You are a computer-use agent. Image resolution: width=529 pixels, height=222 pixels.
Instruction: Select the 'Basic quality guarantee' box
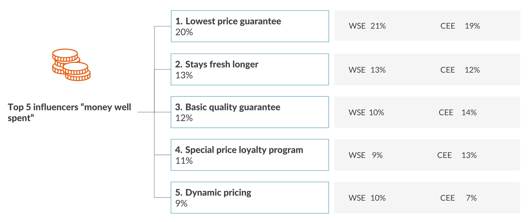click(250, 112)
